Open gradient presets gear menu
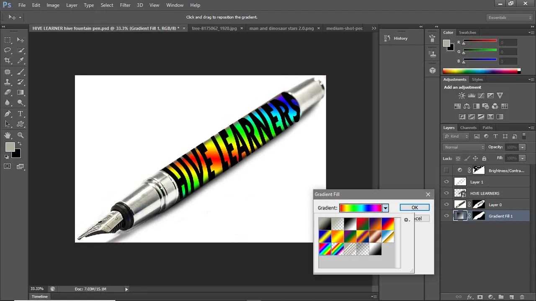Viewport: 536px width, 301px height. [x=406, y=220]
